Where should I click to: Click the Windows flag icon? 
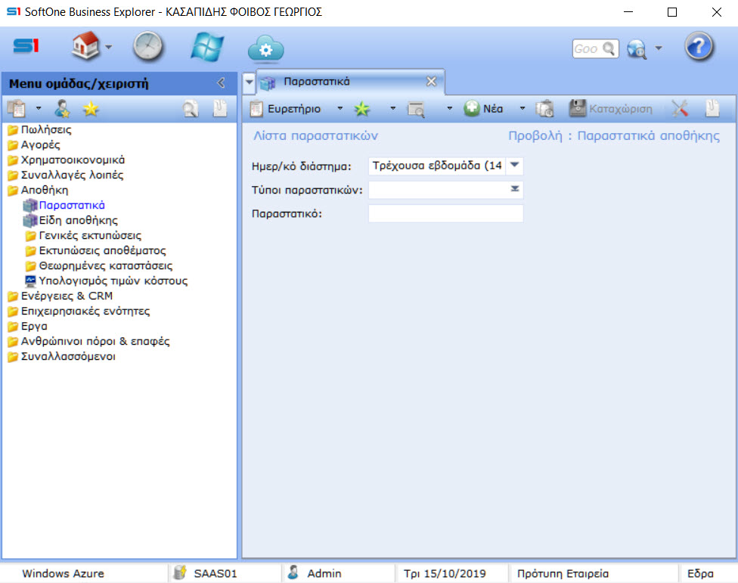(207, 47)
